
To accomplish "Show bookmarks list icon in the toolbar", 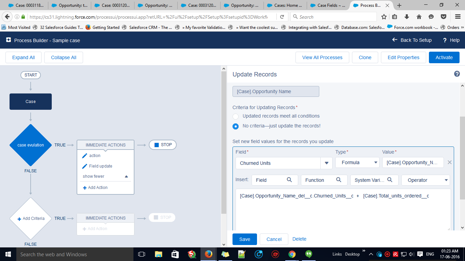I will (x=395, y=17).
